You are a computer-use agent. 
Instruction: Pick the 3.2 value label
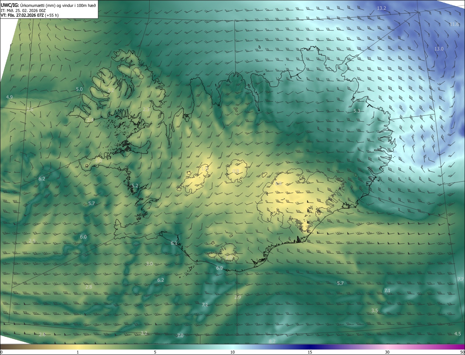coord(144,333)
